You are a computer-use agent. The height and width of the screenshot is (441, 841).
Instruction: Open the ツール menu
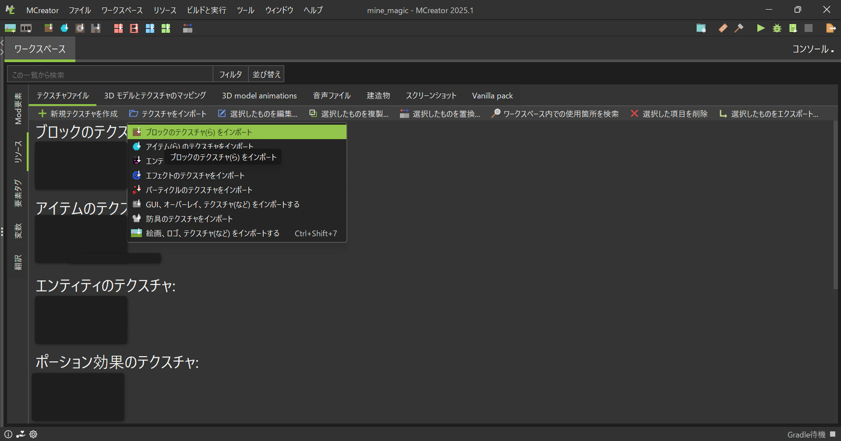pyautogui.click(x=246, y=10)
